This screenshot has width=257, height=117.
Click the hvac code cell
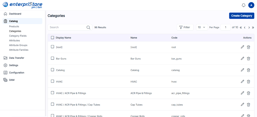click(x=174, y=82)
